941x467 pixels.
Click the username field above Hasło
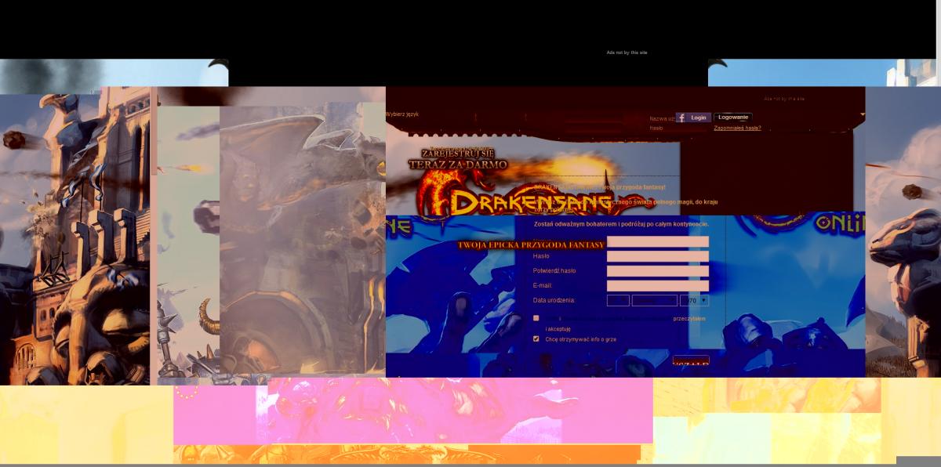click(658, 241)
